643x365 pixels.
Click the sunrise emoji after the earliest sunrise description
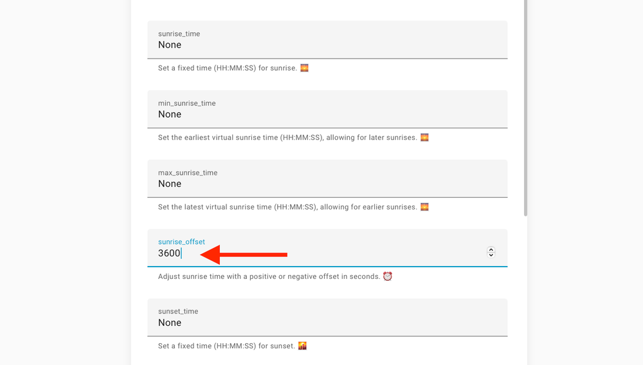(x=424, y=138)
